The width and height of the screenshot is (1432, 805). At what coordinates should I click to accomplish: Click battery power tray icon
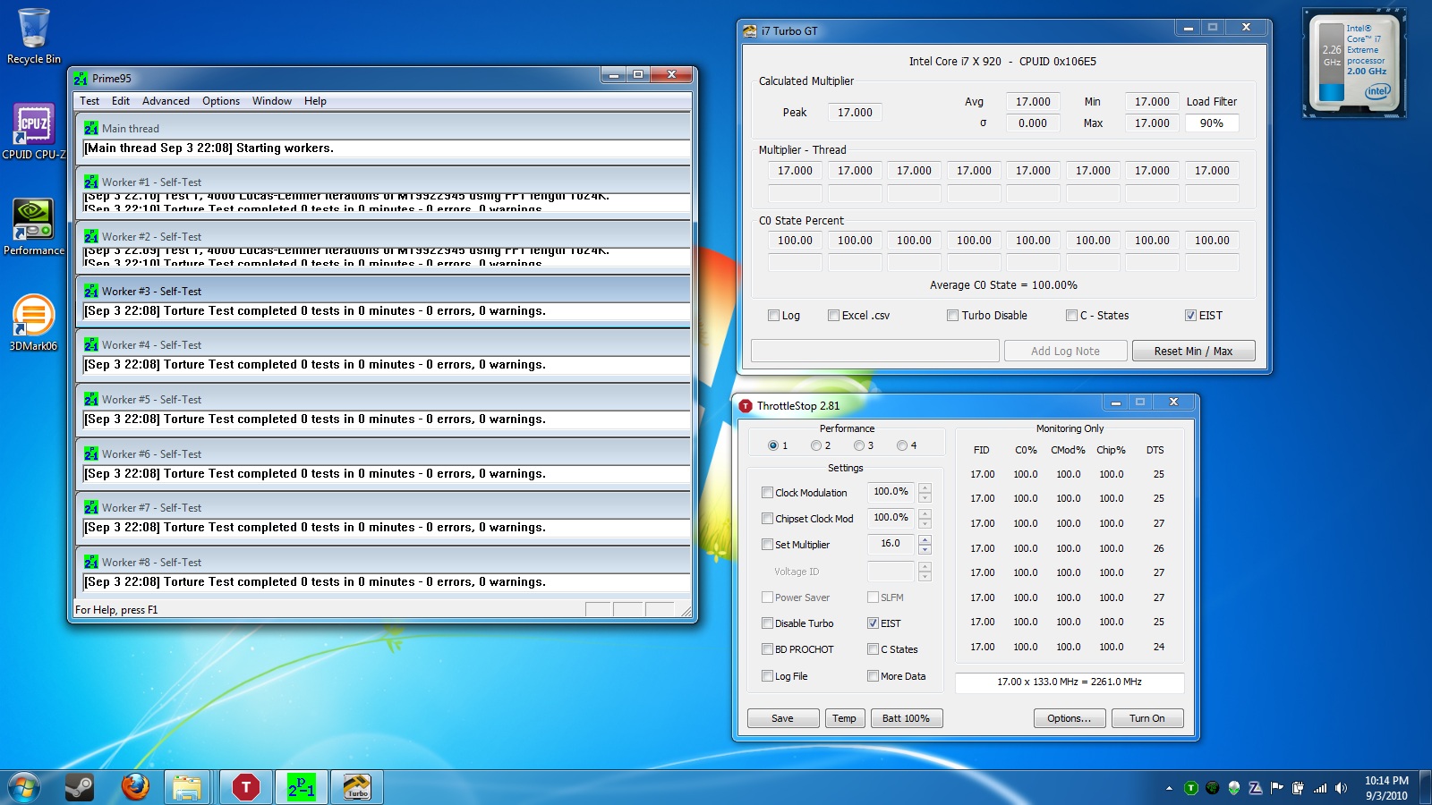(1299, 788)
